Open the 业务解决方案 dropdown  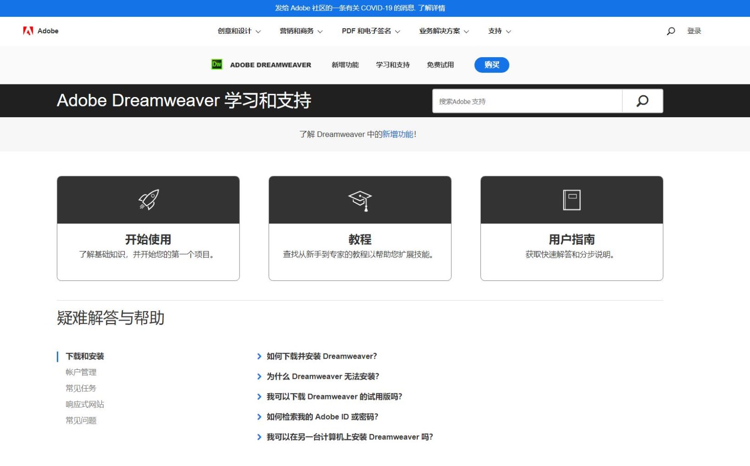tap(444, 31)
